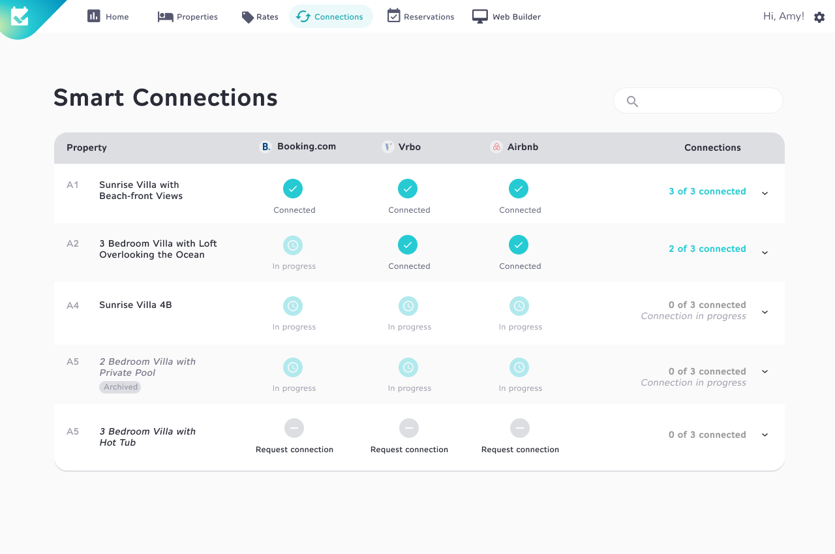Click Vrbo in-progress clock for Sunrise Villa 4B
Screen dimensions: 835x554
click(408, 306)
